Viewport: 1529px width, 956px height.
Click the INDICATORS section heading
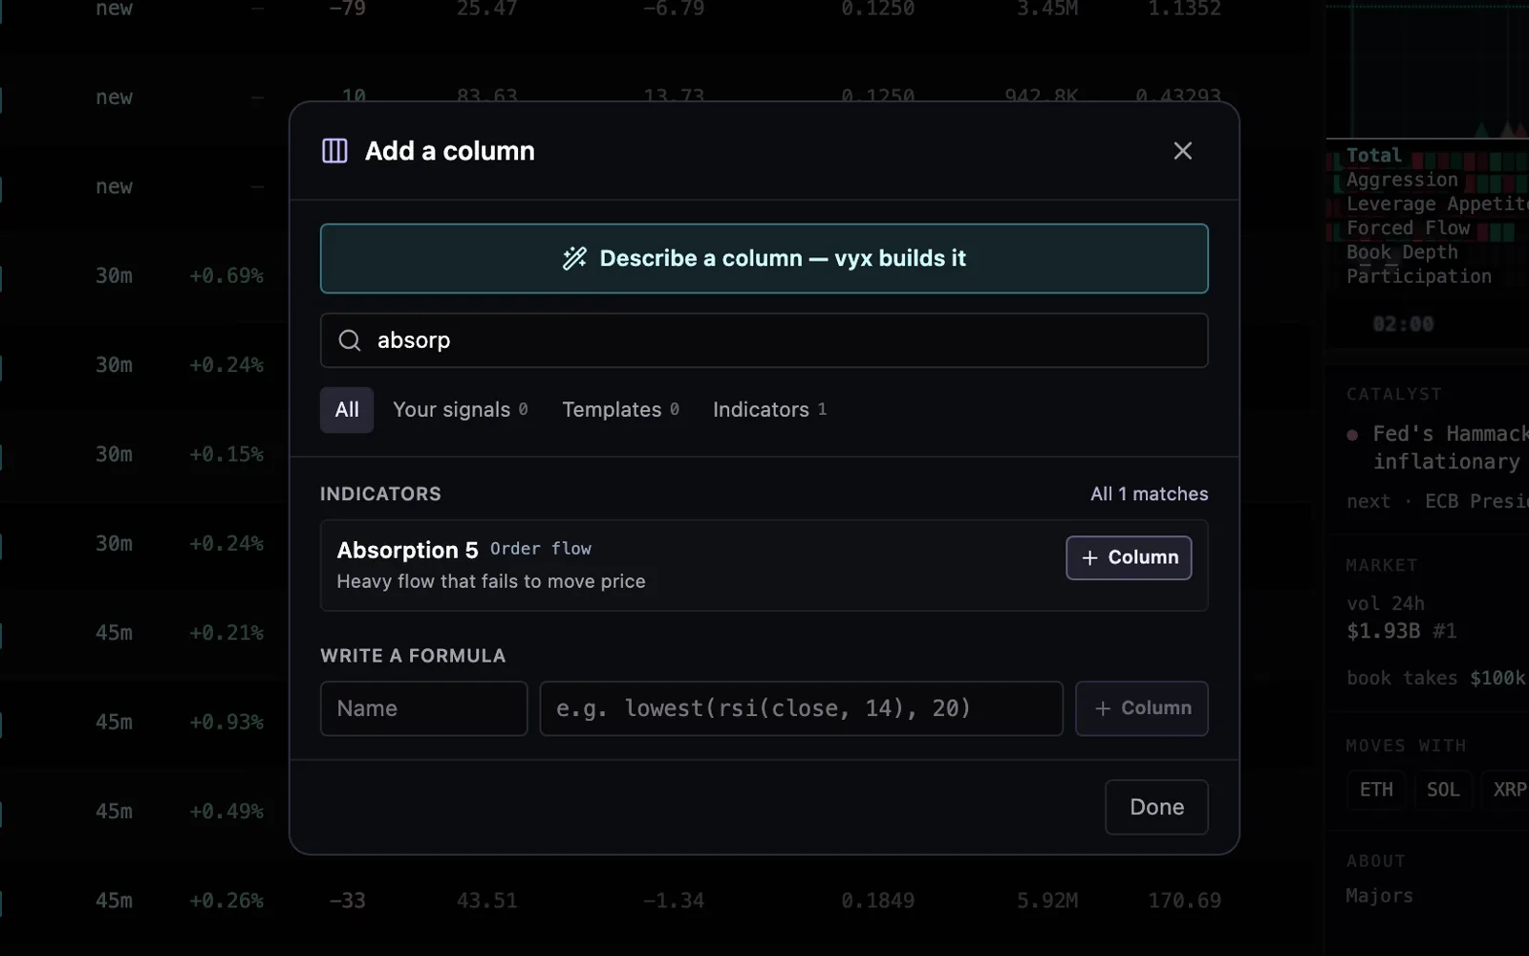380,494
